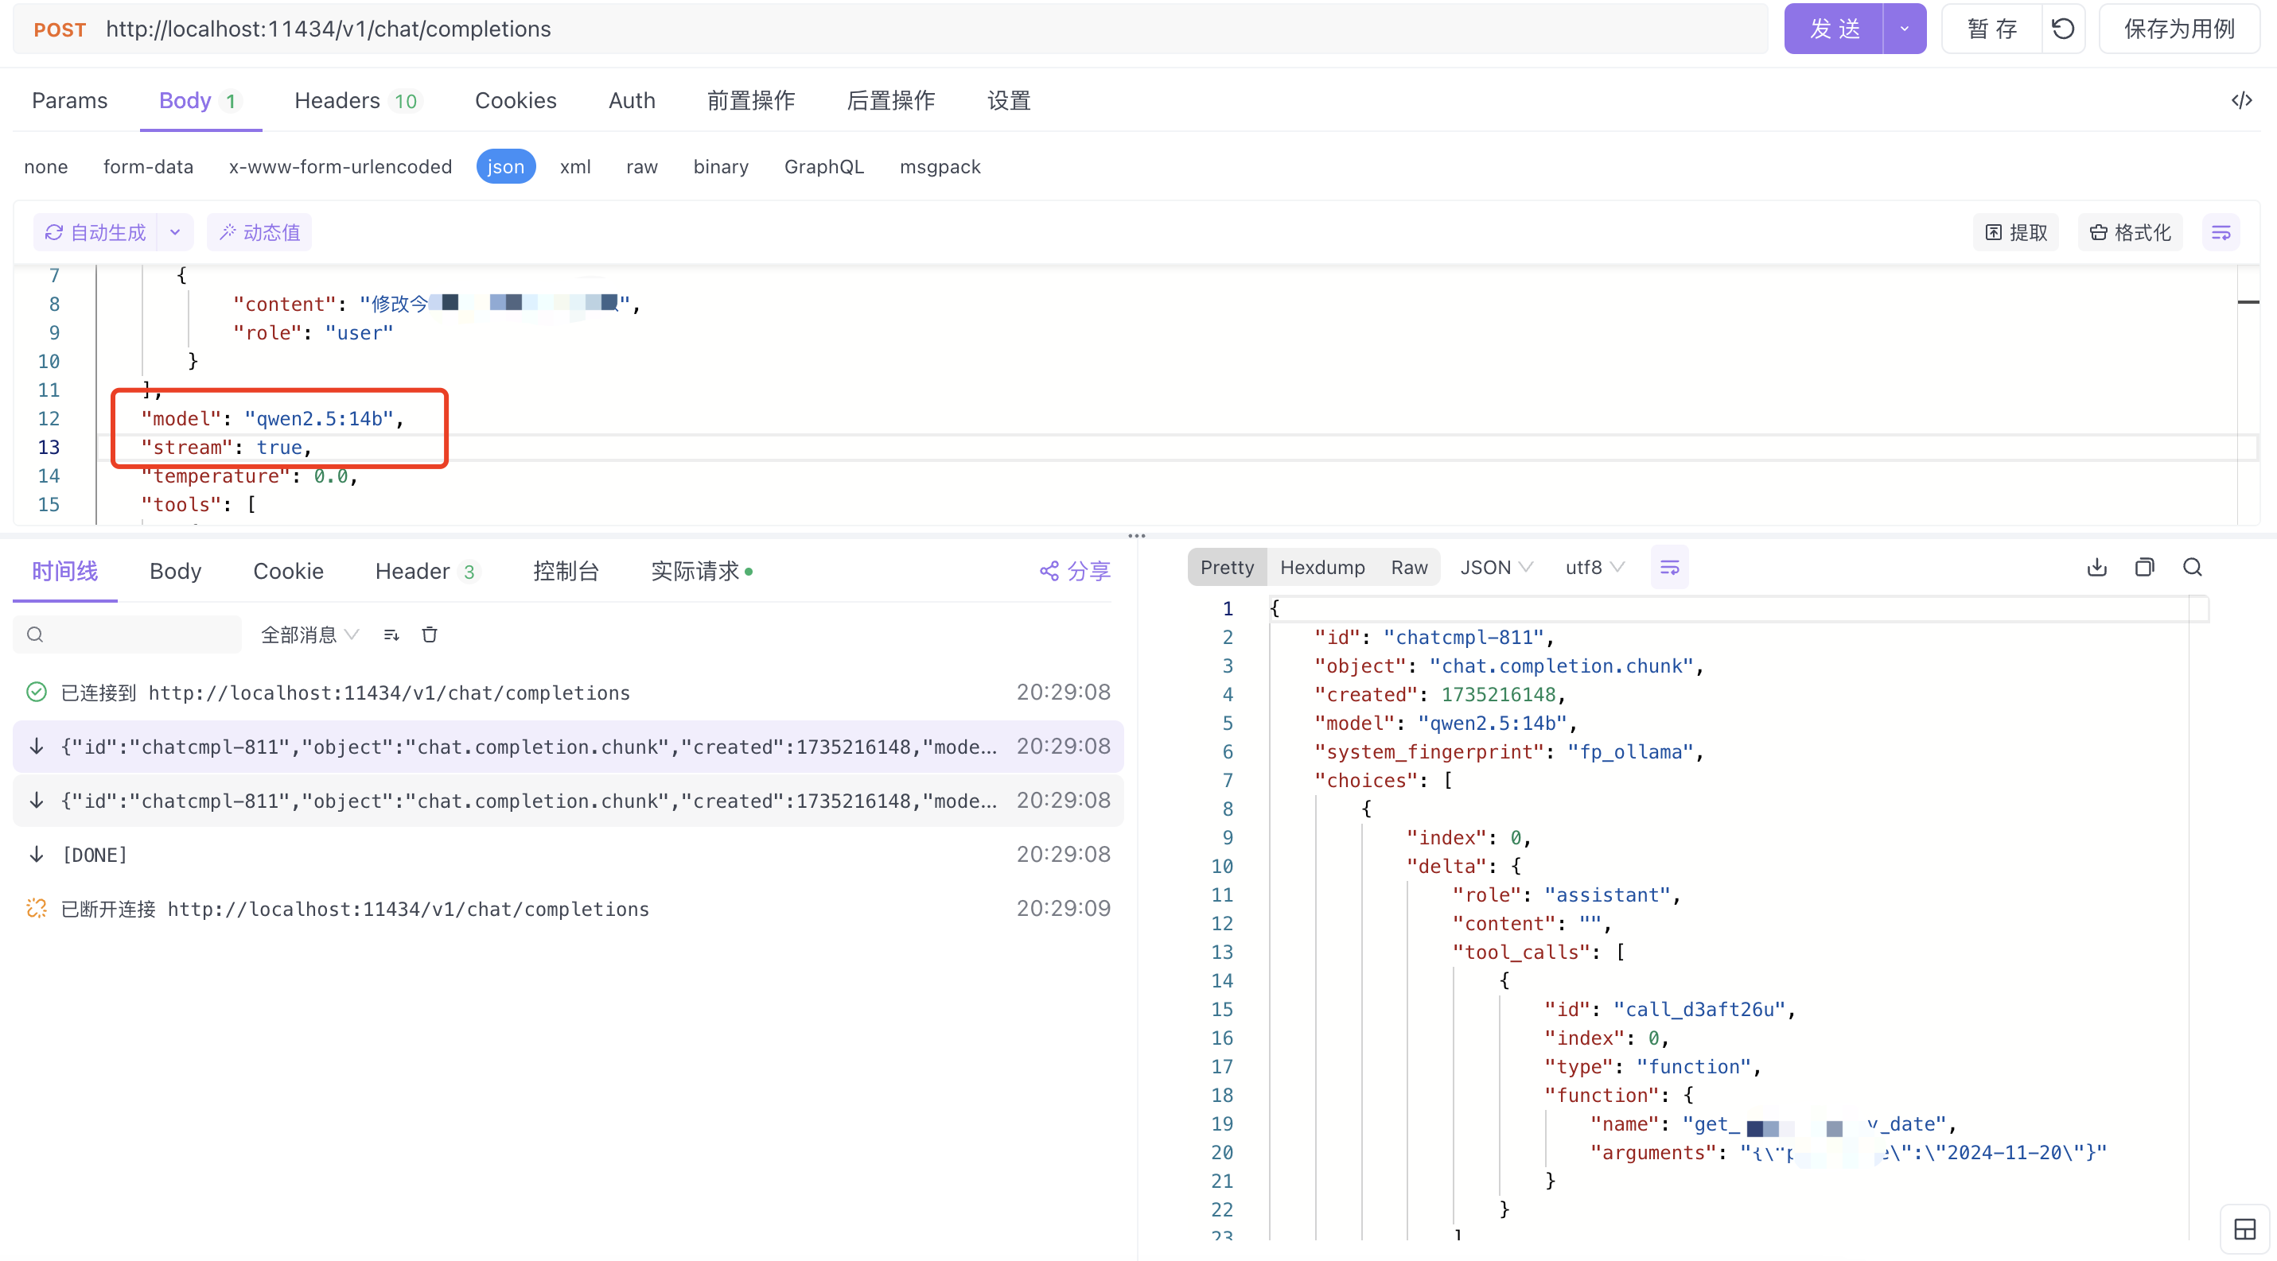Toggle word wrap in response viewer
The image size is (2277, 1261).
(1670, 568)
